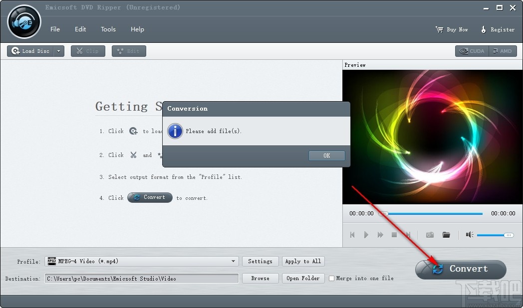The image size is (523, 308).
Task: Open the Profile dropdown list
Action: 233,261
